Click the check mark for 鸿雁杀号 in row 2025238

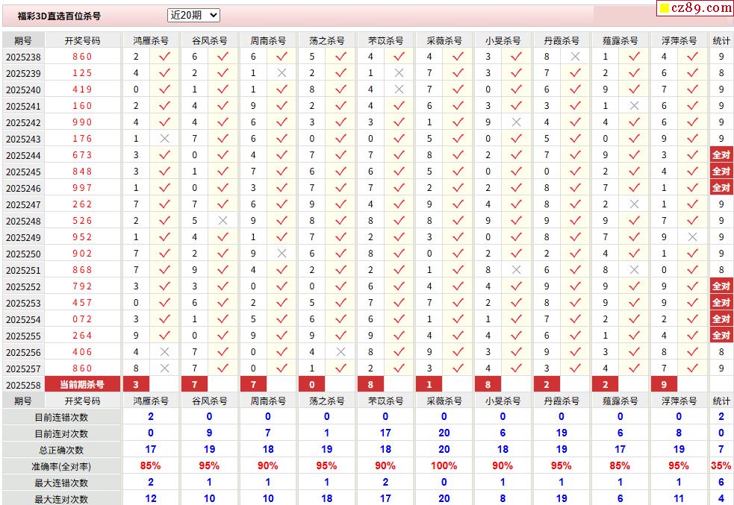click(x=164, y=57)
